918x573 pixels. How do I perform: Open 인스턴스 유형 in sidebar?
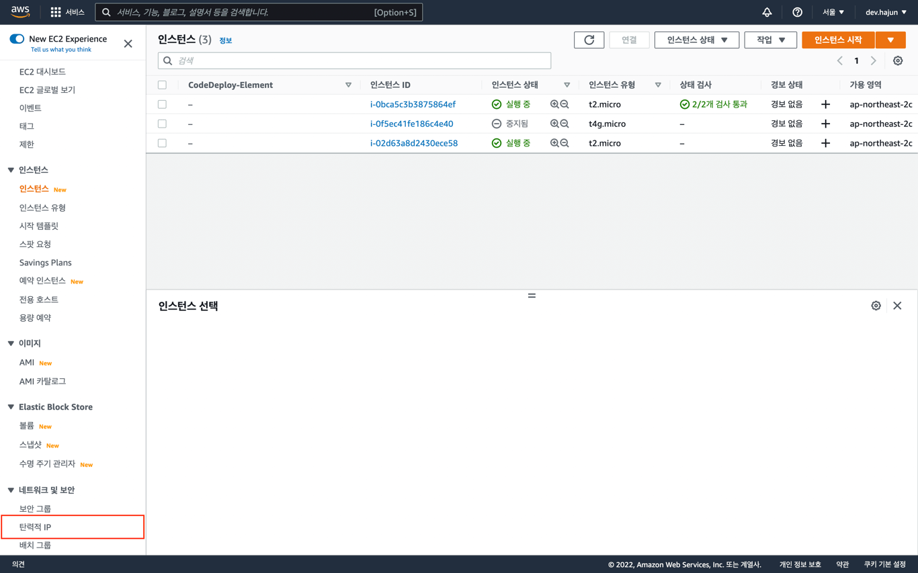pyautogui.click(x=42, y=208)
